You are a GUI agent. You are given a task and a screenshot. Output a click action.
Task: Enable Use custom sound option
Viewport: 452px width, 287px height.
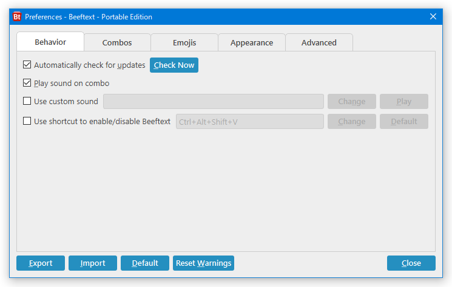(x=27, y=101)
